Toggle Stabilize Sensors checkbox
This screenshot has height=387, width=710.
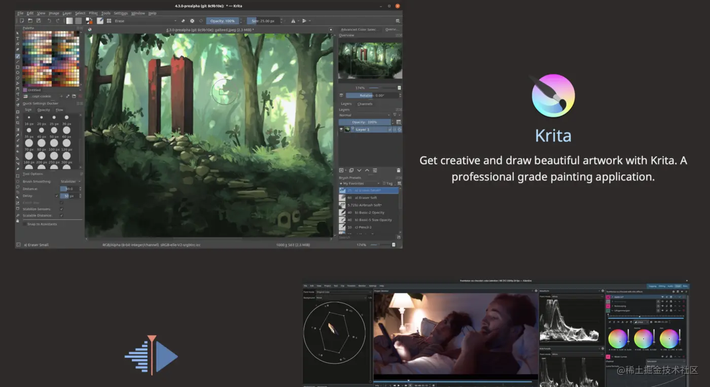click(x=61, y=209)
